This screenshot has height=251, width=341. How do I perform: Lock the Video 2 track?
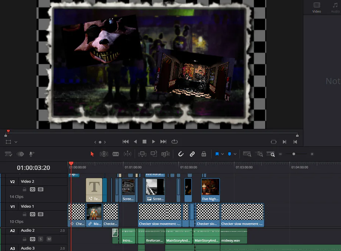pos(25,189)
